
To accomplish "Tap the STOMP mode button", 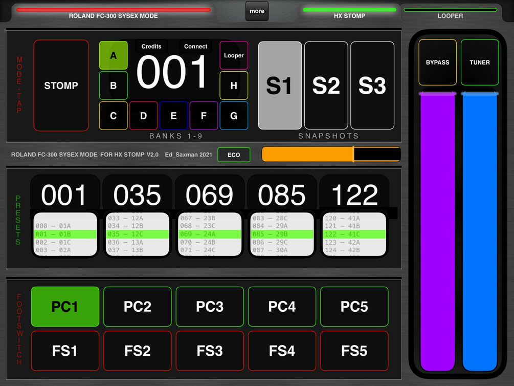I will (x=61, y=85).
